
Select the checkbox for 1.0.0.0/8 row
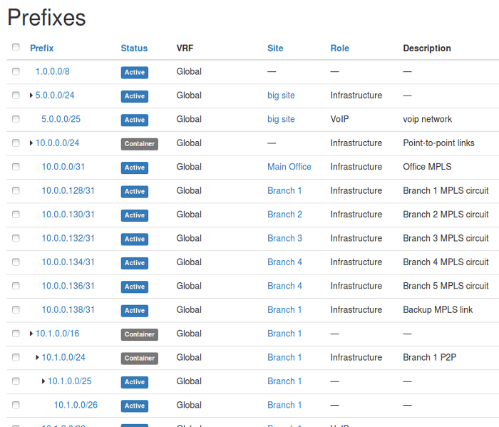[16, 72]
